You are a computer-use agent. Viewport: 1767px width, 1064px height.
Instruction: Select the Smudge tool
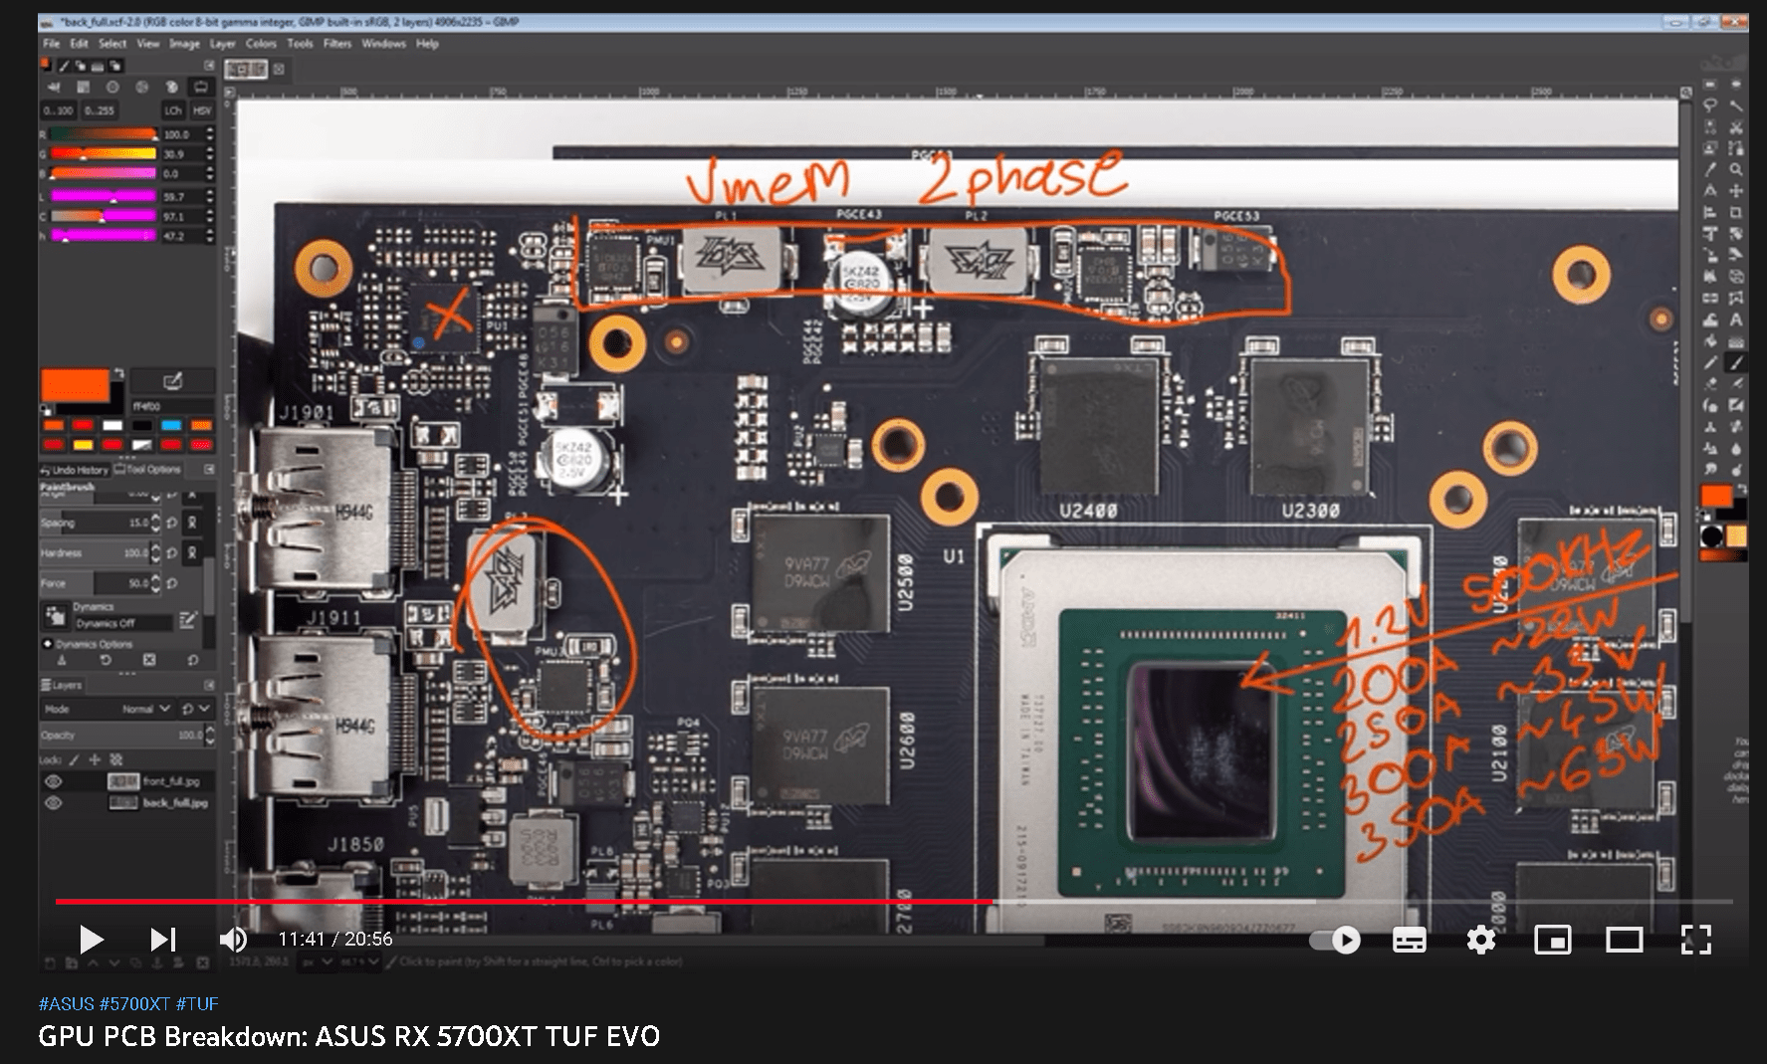[x=1709, y=470]
